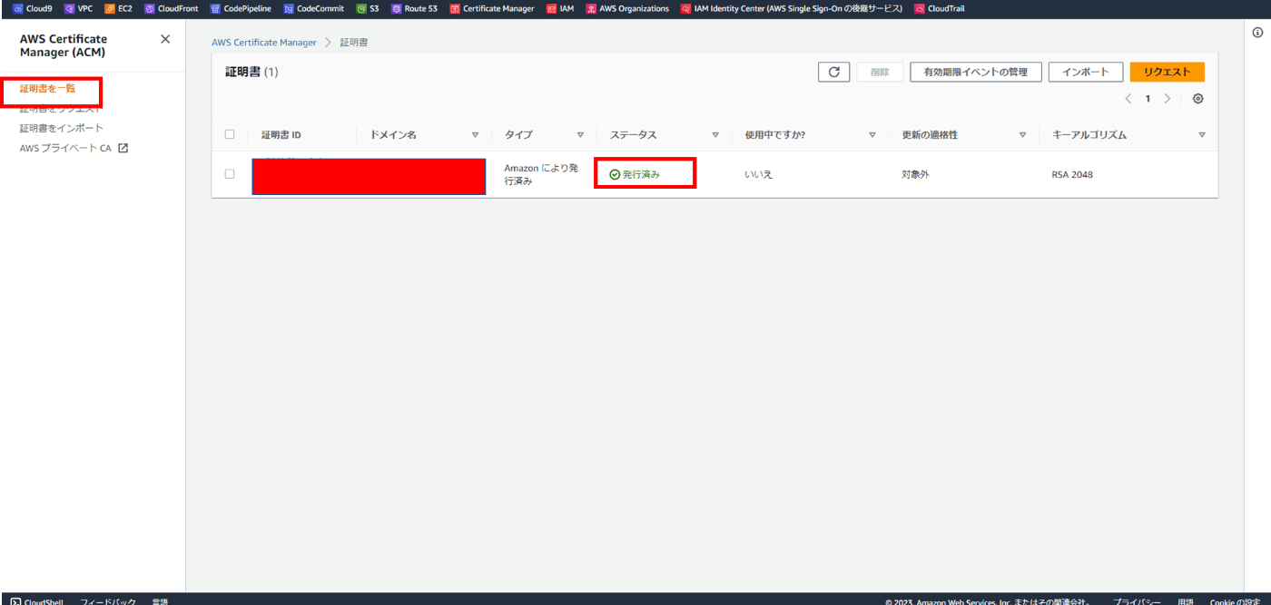Sort by 更新の適格性 column arrow
Viewport: 1271px width, 605px height.
coord(1022,135)
